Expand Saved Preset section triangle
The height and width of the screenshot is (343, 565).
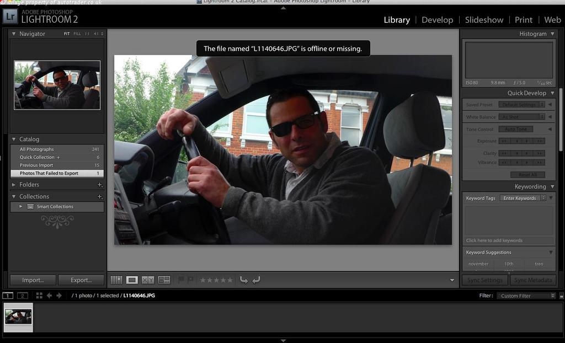click(x=550, y=104)
